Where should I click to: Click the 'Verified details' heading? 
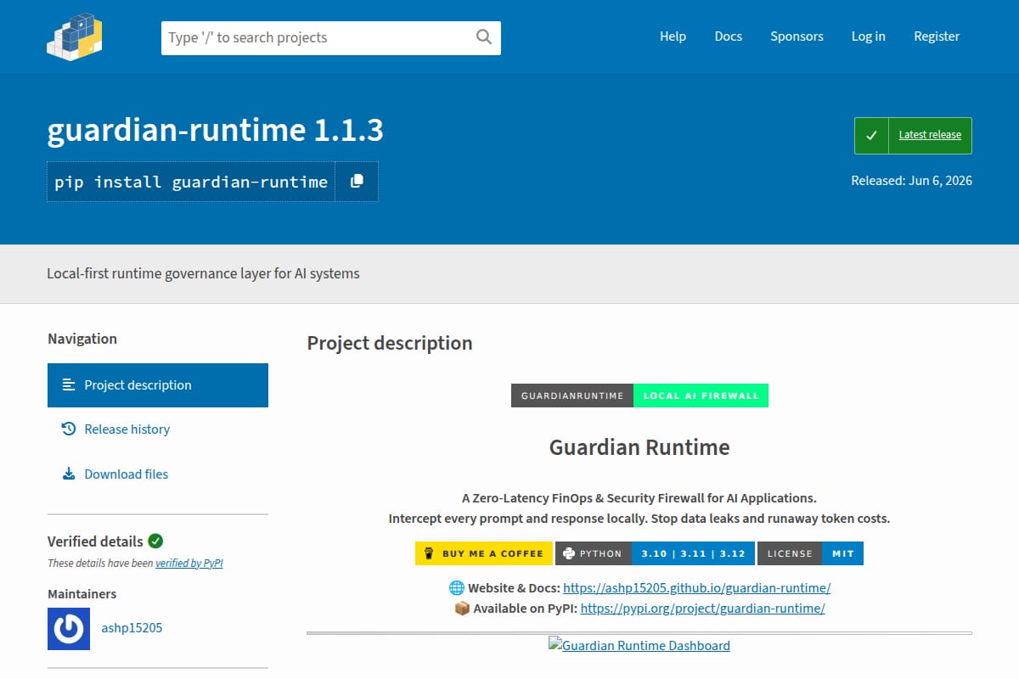coord(95,542)
